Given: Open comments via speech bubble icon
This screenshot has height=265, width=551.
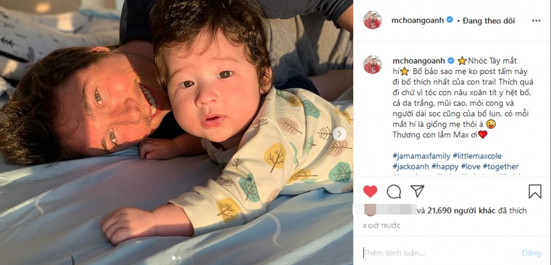Looking at the screenshot, I should pos(394,192).
